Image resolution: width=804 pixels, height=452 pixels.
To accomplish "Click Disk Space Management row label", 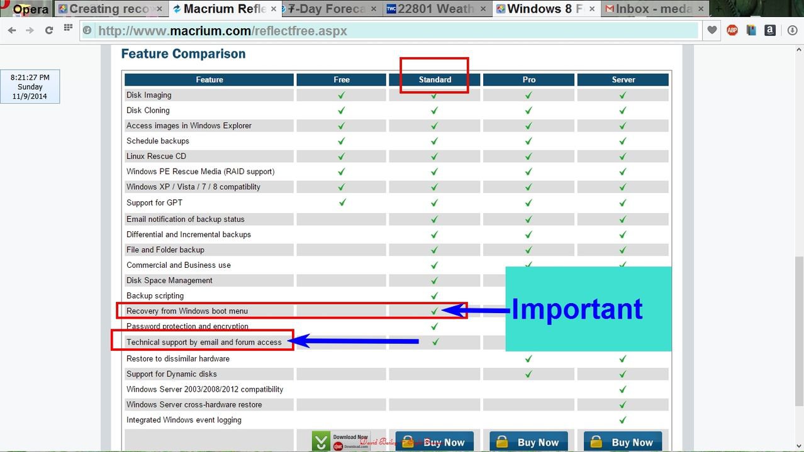I will click(169, 280).
